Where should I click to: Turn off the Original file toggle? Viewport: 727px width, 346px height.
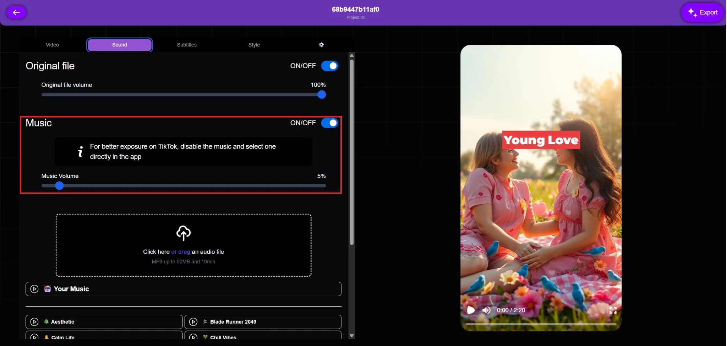click(329, 66)
